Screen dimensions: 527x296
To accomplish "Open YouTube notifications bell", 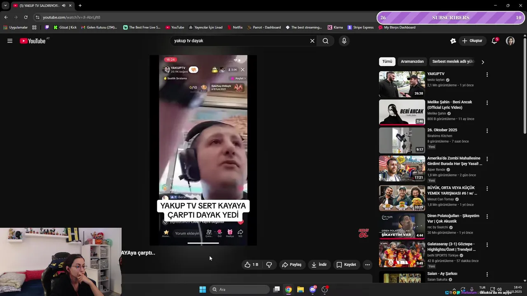I will [x=495, y=41].
